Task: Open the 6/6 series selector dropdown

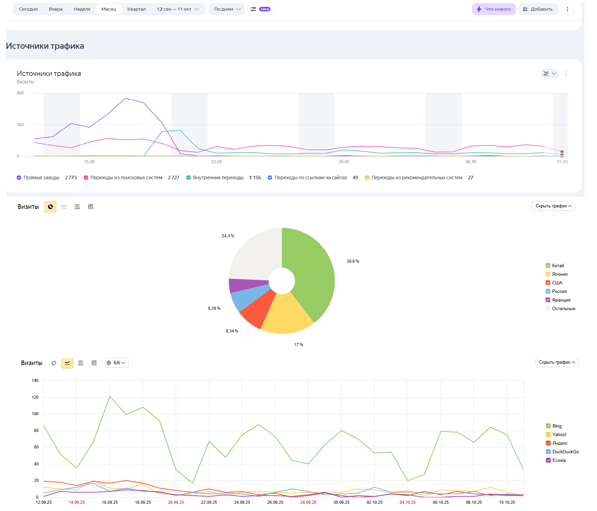Action: point(117,363)
